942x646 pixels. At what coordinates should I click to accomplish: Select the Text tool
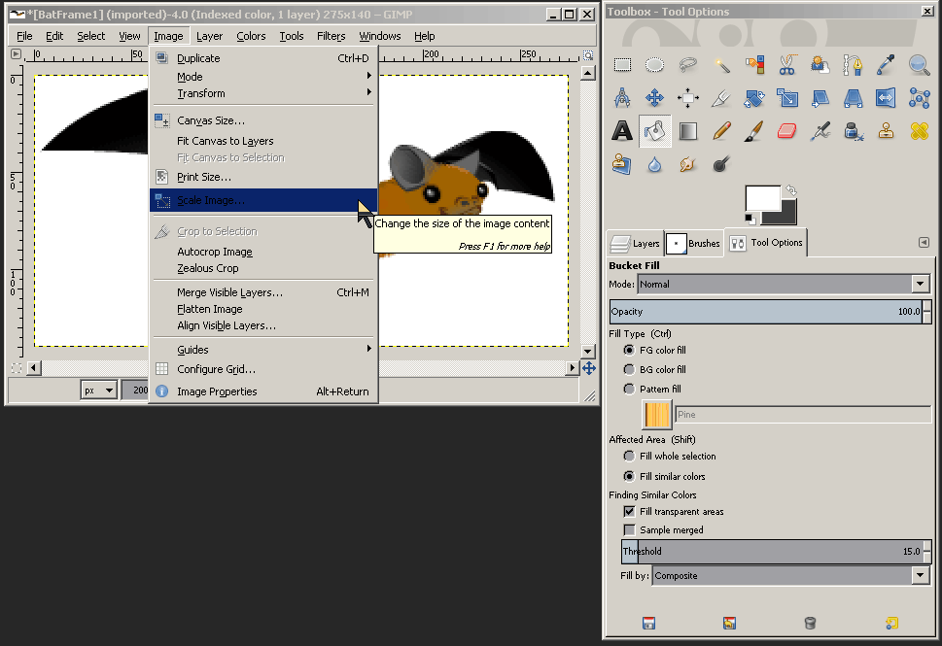tap(622, 131)
